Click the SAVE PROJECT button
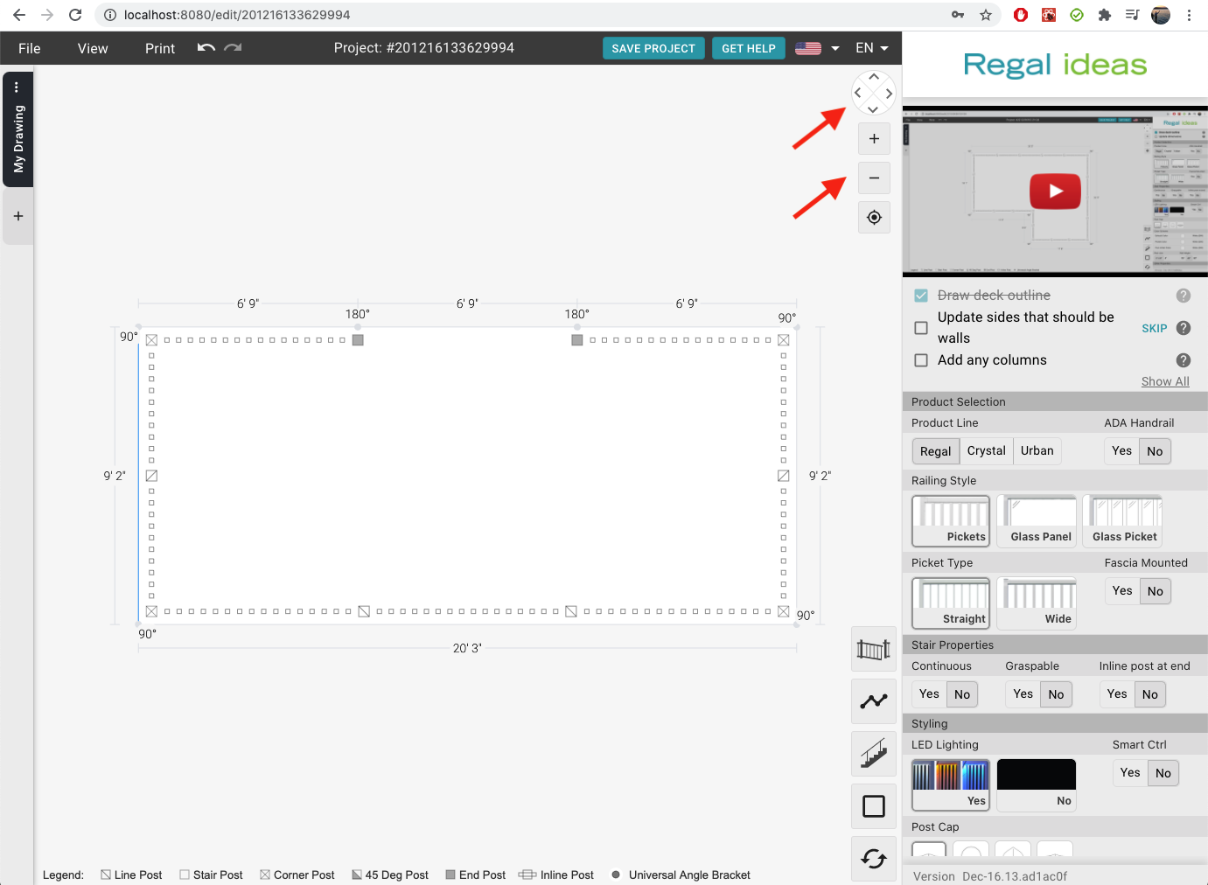This screenshot has width=1208, height=885. 653,48
